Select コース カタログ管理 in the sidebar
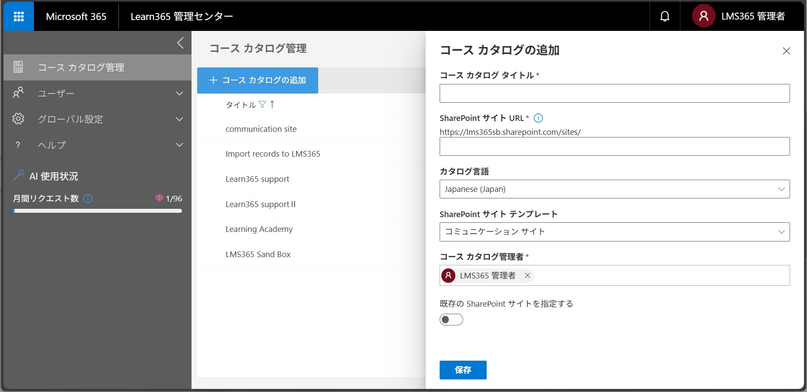Viewport: 807px width, 392px height. (x=98, y=67)
